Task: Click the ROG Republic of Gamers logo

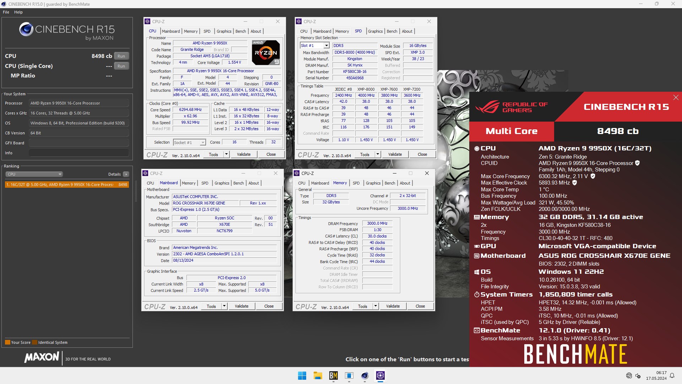Action: click(511, 107)
